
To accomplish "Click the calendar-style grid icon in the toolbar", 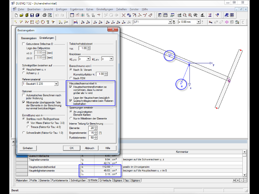I will (x=72, y=15).
